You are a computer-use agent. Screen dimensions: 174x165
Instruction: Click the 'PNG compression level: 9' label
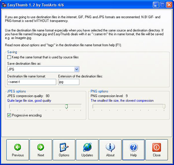(x=109, y=96)
